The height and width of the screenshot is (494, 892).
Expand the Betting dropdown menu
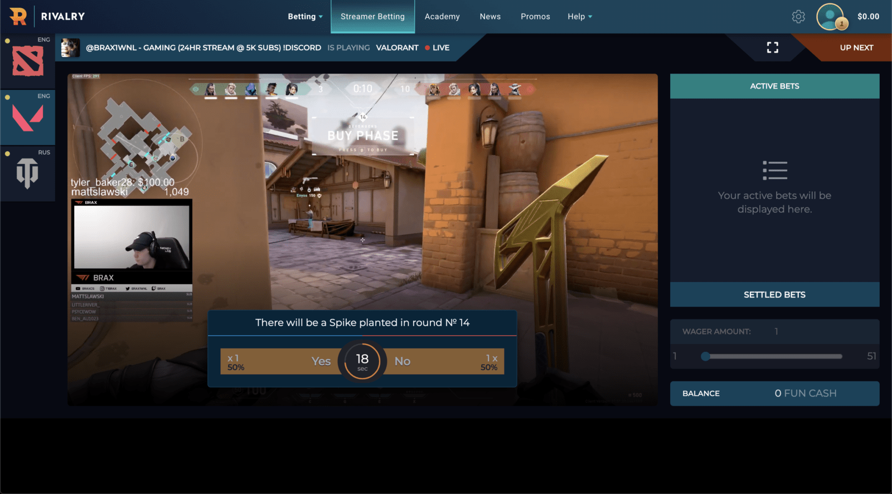305,17
